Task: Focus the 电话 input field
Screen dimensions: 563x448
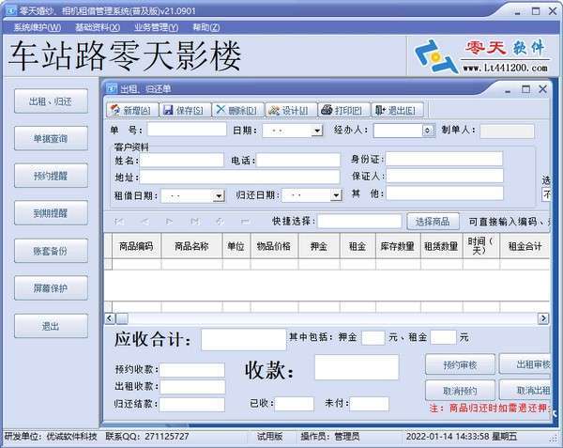Action: click(x=298, y=160)
